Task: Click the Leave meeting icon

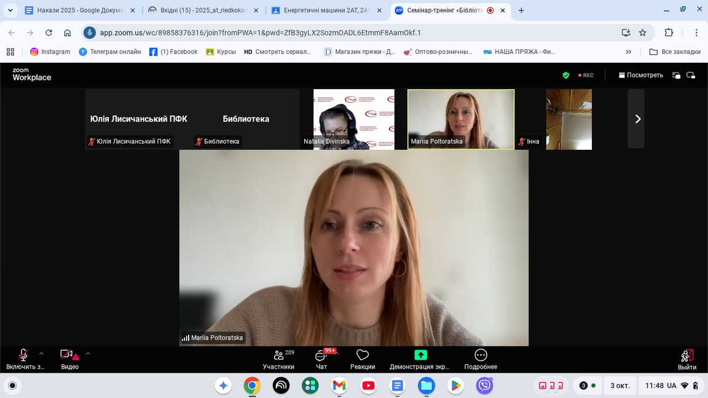Action: pos(686,356)
